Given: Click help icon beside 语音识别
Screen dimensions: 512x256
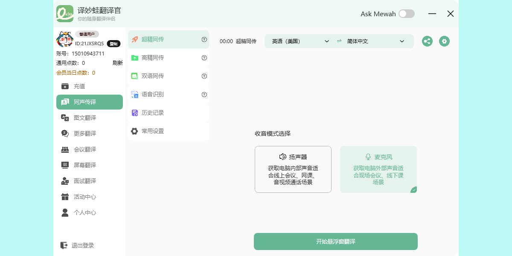Looking at the screenshot, I should point(204,94).
